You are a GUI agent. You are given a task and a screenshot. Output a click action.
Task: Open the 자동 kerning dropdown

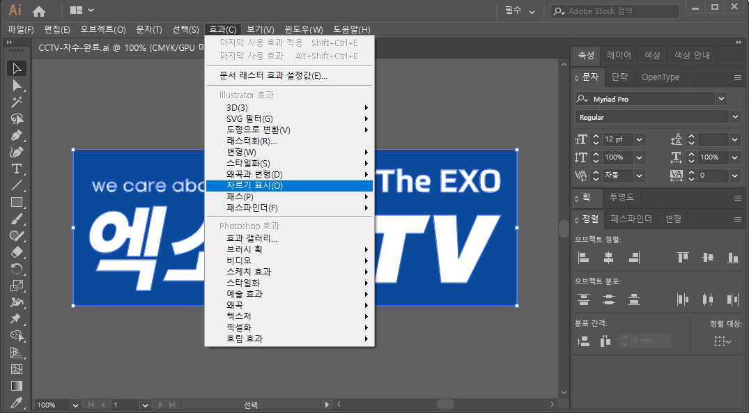(639, 176)
